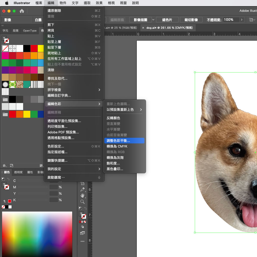
Task: Switch to the dog.ai document tab
Action: click(x=169, y=27)
